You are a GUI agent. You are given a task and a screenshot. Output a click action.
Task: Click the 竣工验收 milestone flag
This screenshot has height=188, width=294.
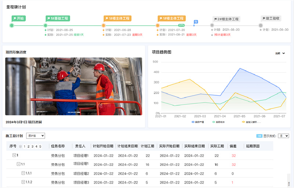coord(271,18)
